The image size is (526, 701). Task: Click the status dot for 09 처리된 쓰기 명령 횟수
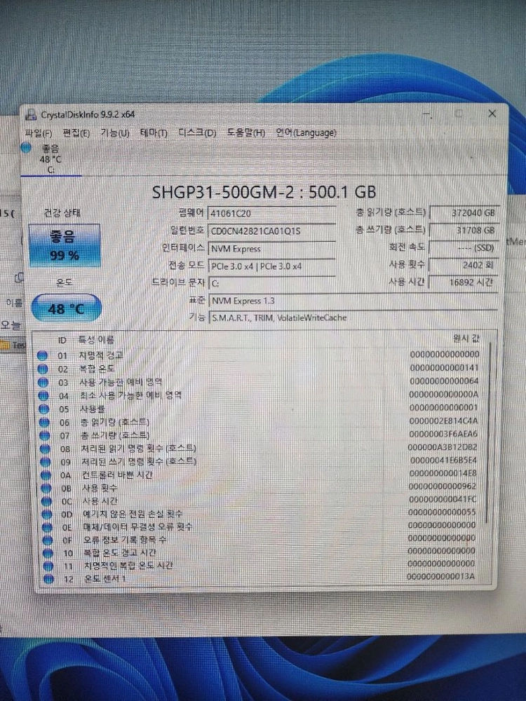[46, 462]
